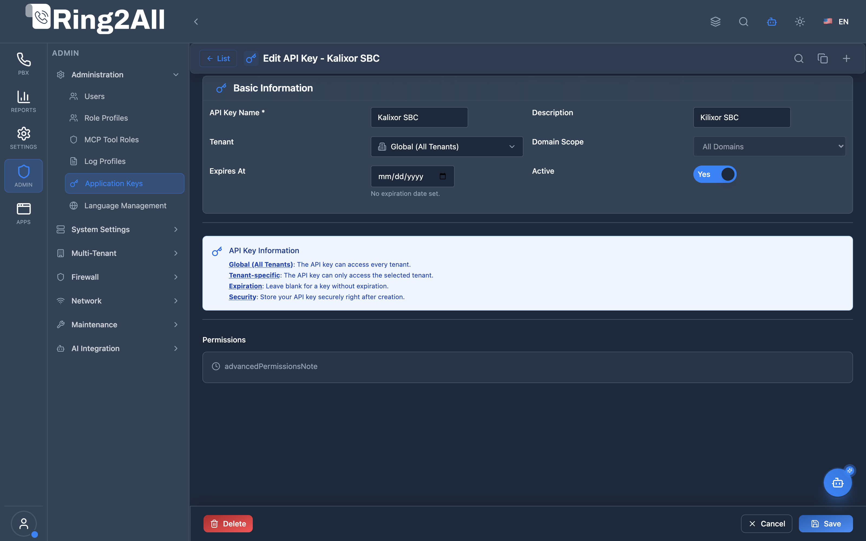Click the key icon beside Edit API Key
This screenshot has height=541, width=866.
click(251, 58)
